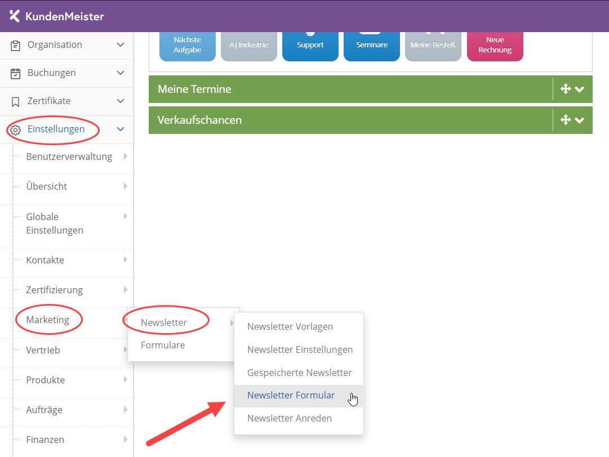Open the Benutzerverwaltung submenu arrow
This screenshot has height=457, width=609.
126,156
